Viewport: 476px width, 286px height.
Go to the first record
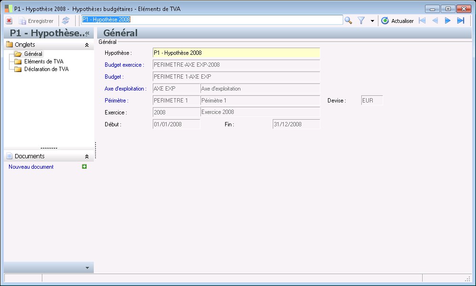click(x=422, y=20)
